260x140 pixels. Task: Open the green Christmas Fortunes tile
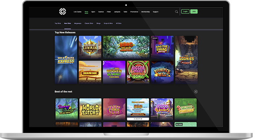(x=186, y=109)
